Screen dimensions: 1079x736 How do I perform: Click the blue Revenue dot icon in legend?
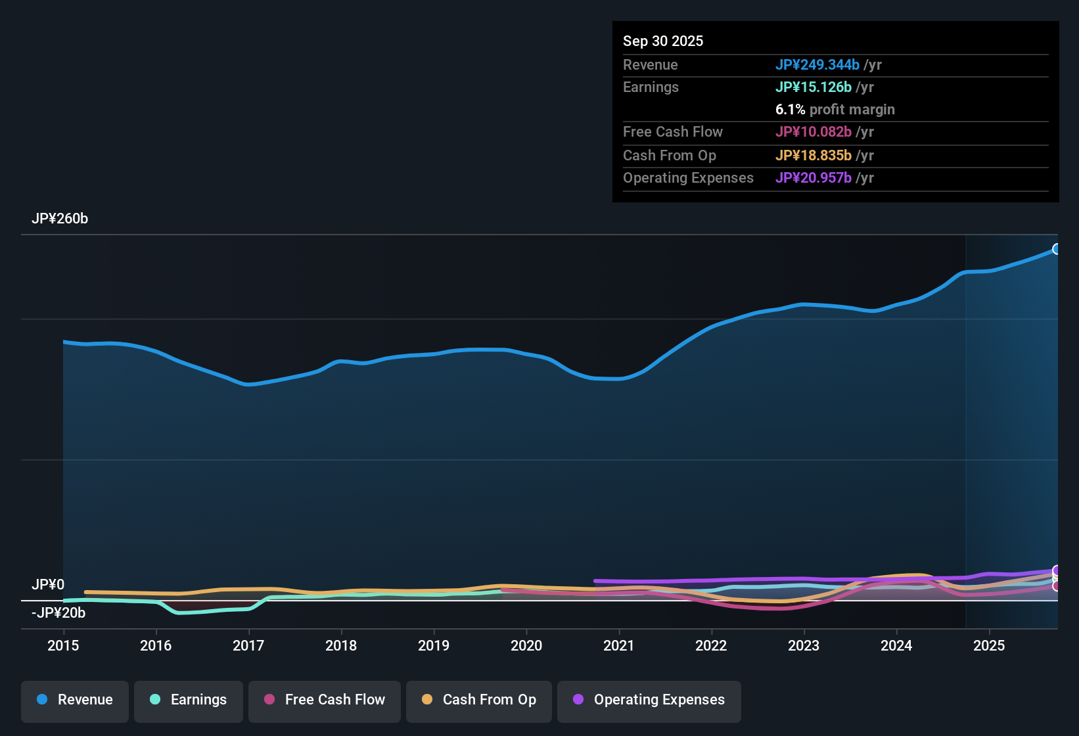click(x=41, y=701)
